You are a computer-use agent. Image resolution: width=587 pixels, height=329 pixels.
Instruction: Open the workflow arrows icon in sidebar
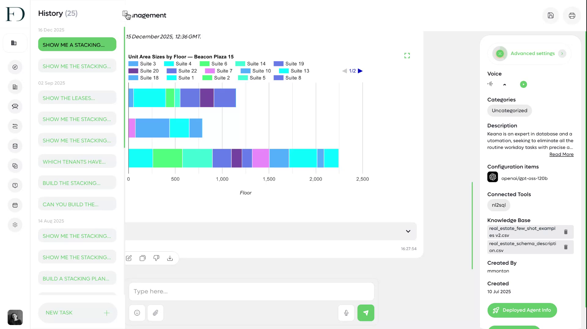[15, 126]
